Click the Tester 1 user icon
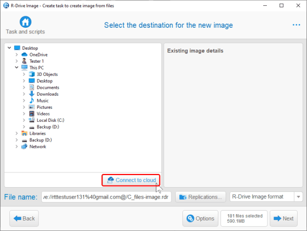307x231 pixels. pyautogui.click(x=24, y=61)
